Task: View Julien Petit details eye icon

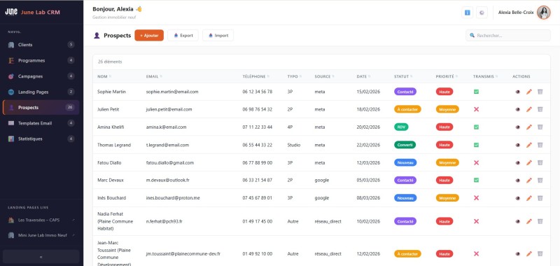Action: [517, 109]
